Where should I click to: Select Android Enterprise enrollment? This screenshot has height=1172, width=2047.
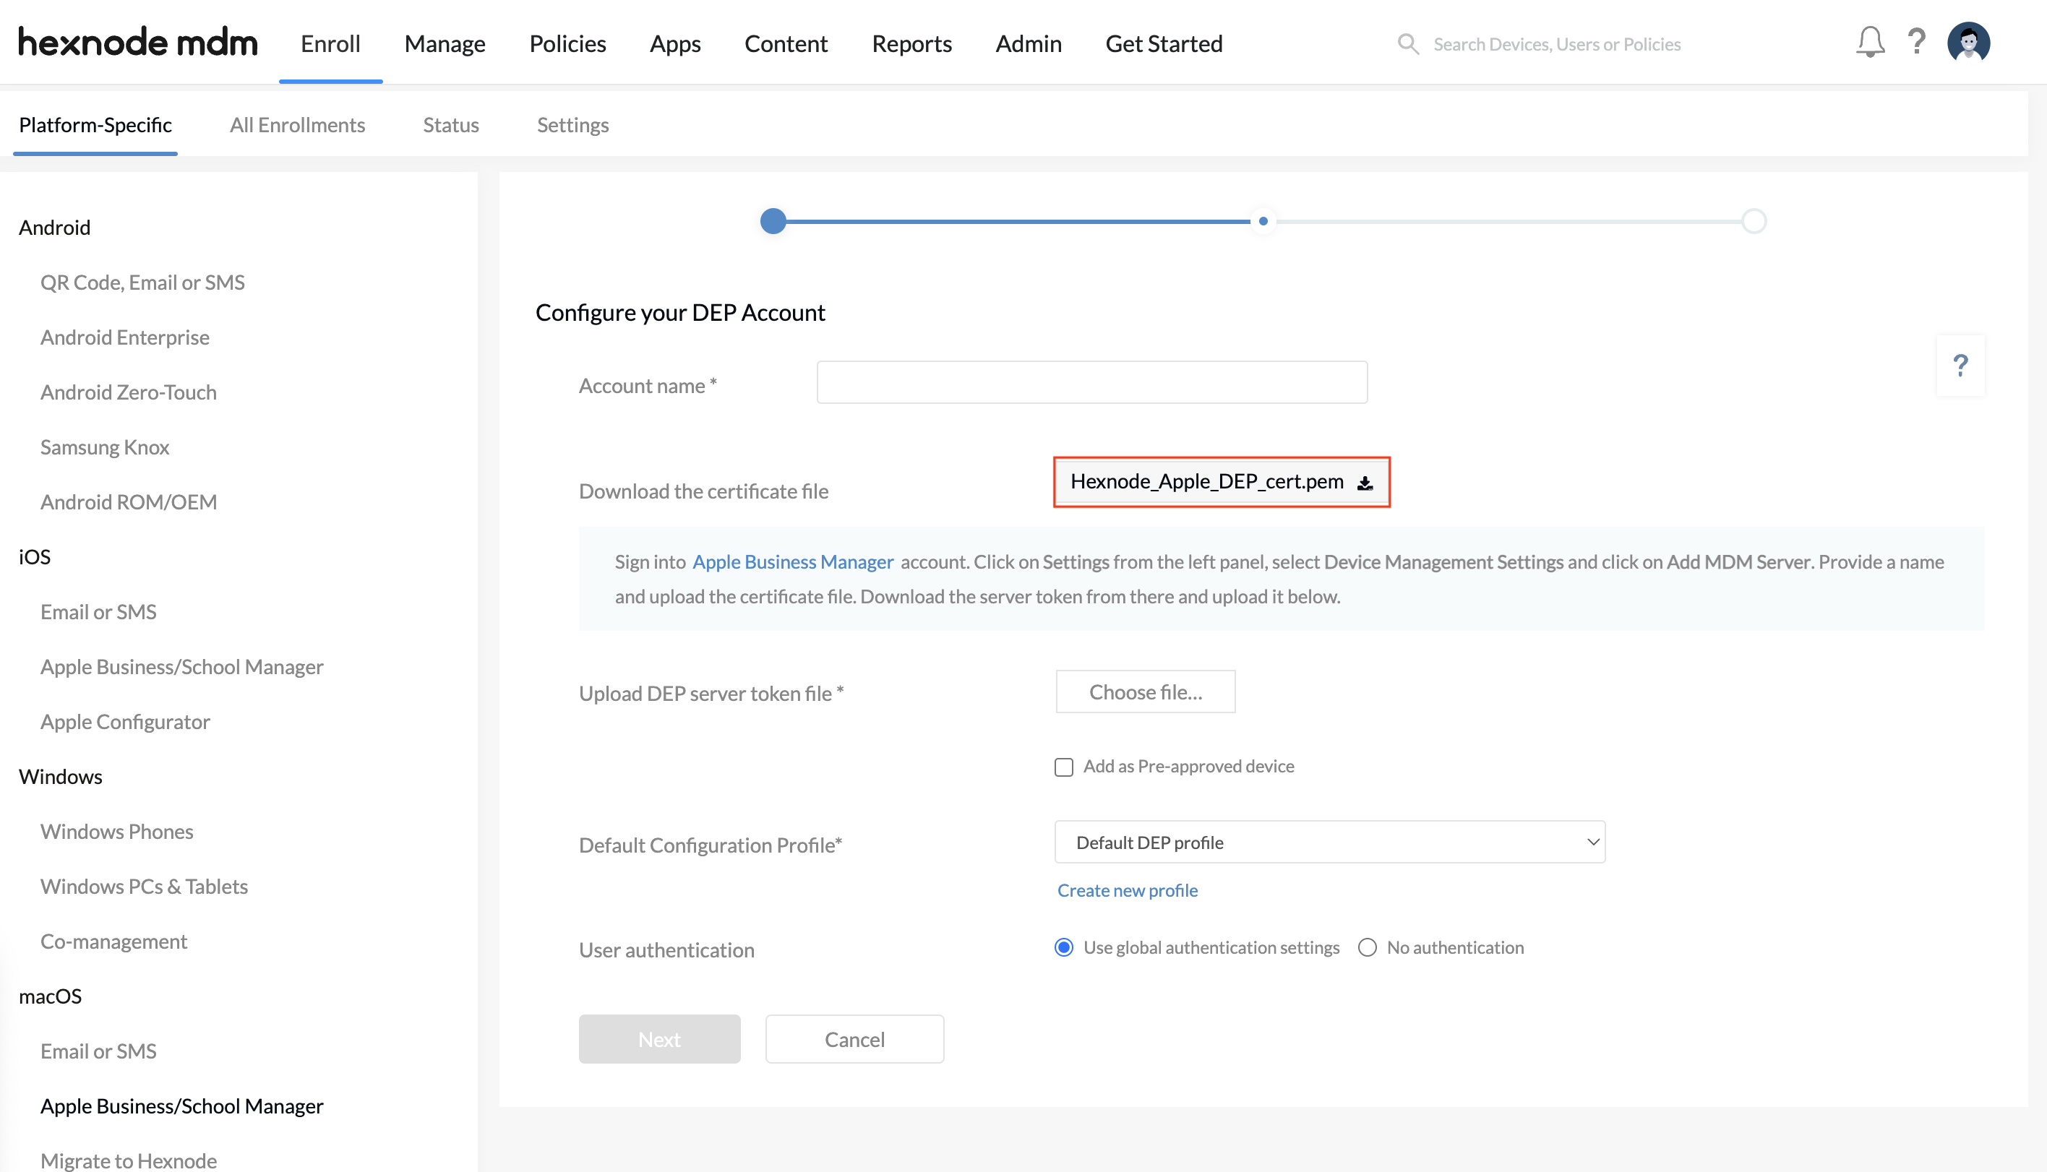tap(125, 337)
